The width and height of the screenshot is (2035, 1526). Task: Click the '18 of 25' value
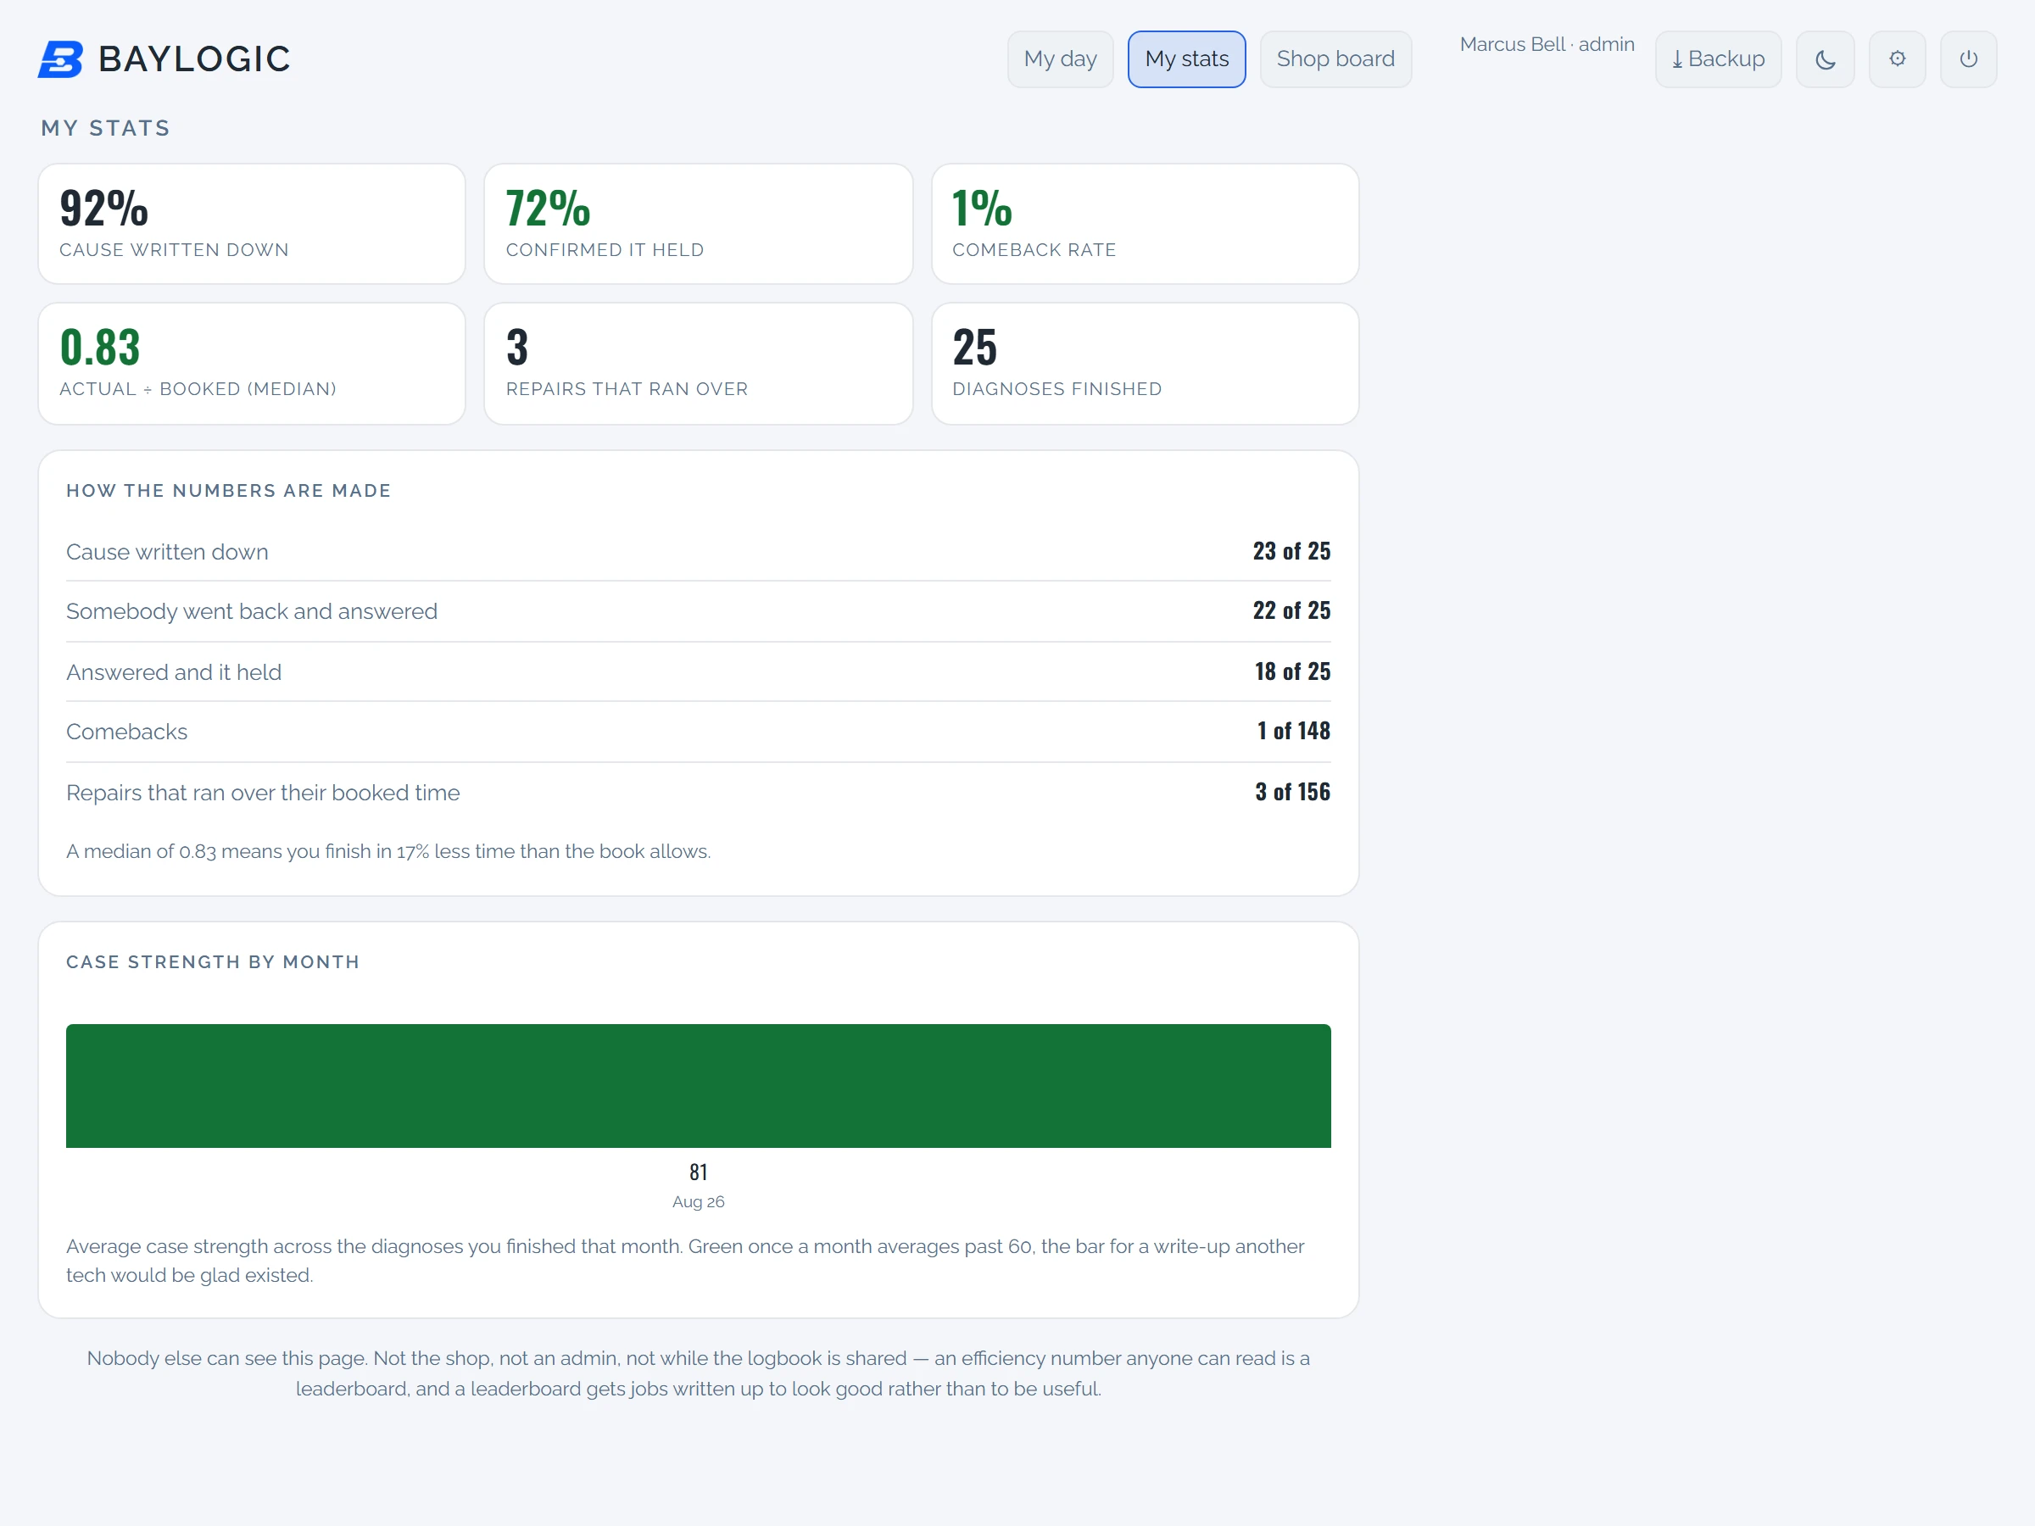click(x=1291, y=671)
